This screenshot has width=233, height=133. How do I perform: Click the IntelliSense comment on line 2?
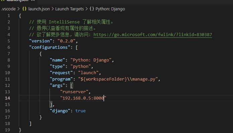[71, 22]
